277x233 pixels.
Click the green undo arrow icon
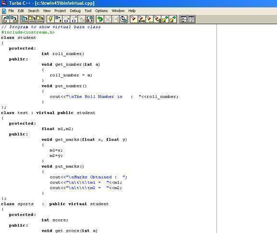[x=100, y=19]
